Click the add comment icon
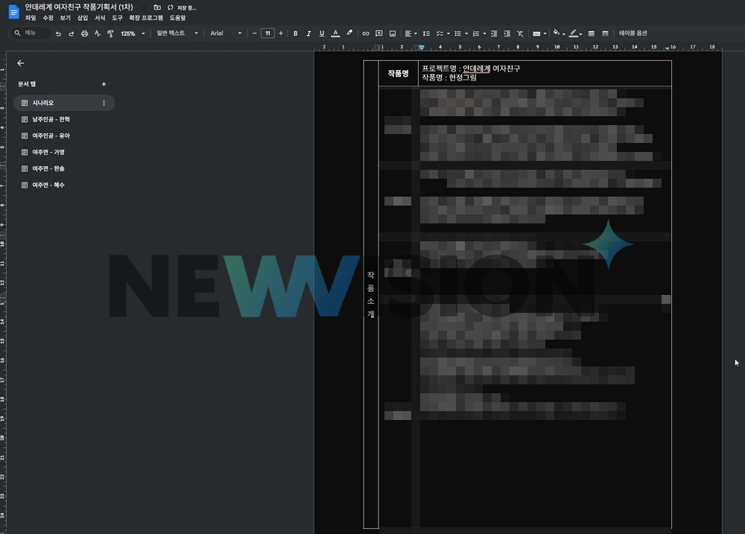 click(x=379, y=34)
